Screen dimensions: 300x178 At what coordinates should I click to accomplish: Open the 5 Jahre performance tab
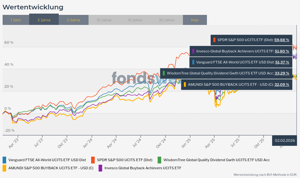pyautogui.click(x=74, y=20)
